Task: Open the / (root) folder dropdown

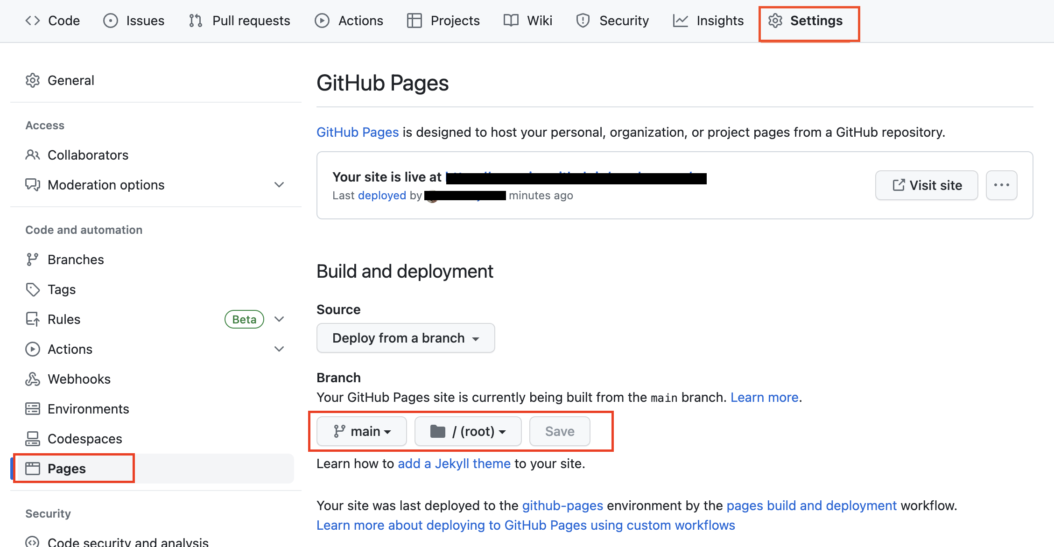Action: point(468,431)
